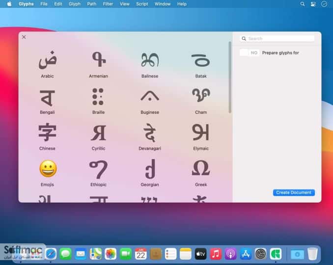Select the Armenian script glyph
The width and height of the screenshot is (333, 265).
coord(99,59)
